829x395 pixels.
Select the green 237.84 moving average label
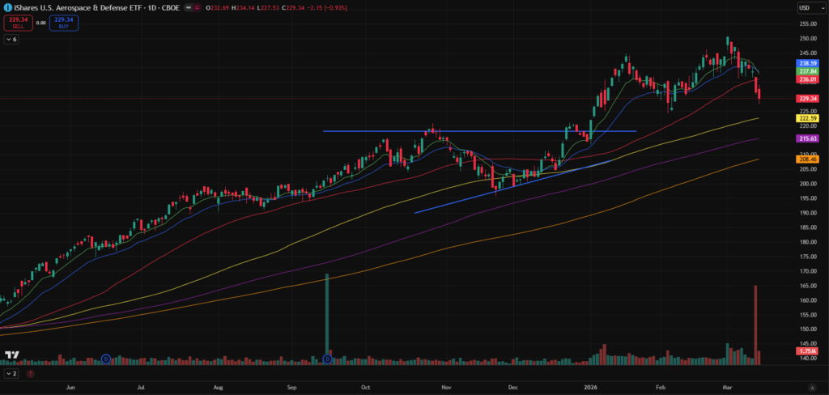tap(807, 71)
